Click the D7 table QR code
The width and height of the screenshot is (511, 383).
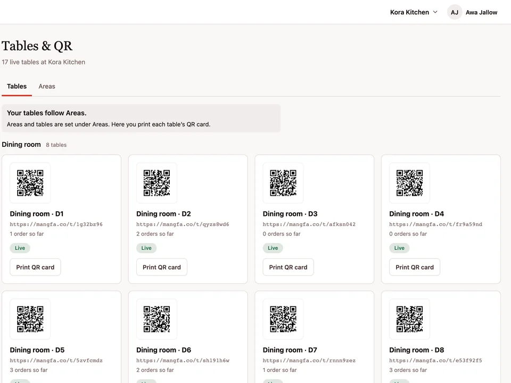(283, 319)
